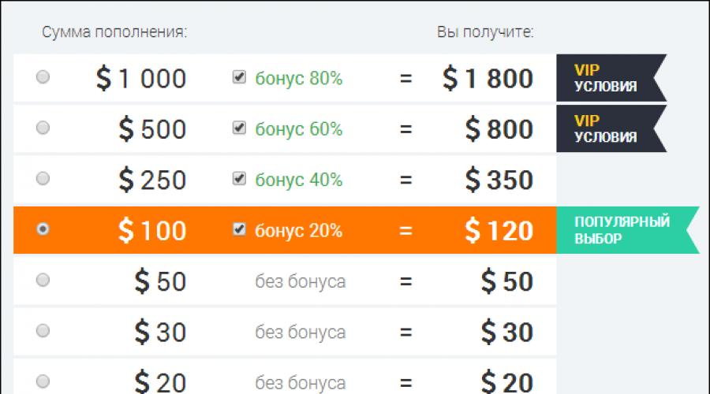The width and height of the screenshot is (710, 394).
Task: Select the $1 000 deposit radio button
Action: click(x=43, y=77)
